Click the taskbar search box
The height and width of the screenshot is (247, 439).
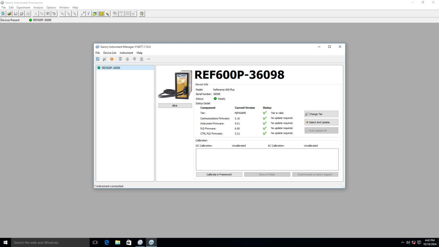pos(50,242)
